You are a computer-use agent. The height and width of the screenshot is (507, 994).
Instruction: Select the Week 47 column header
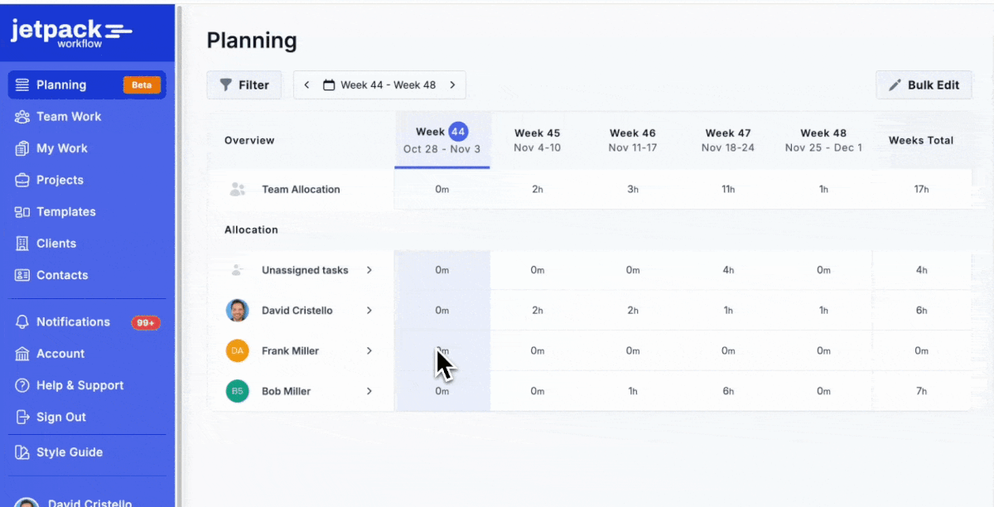tap(727, 140)
